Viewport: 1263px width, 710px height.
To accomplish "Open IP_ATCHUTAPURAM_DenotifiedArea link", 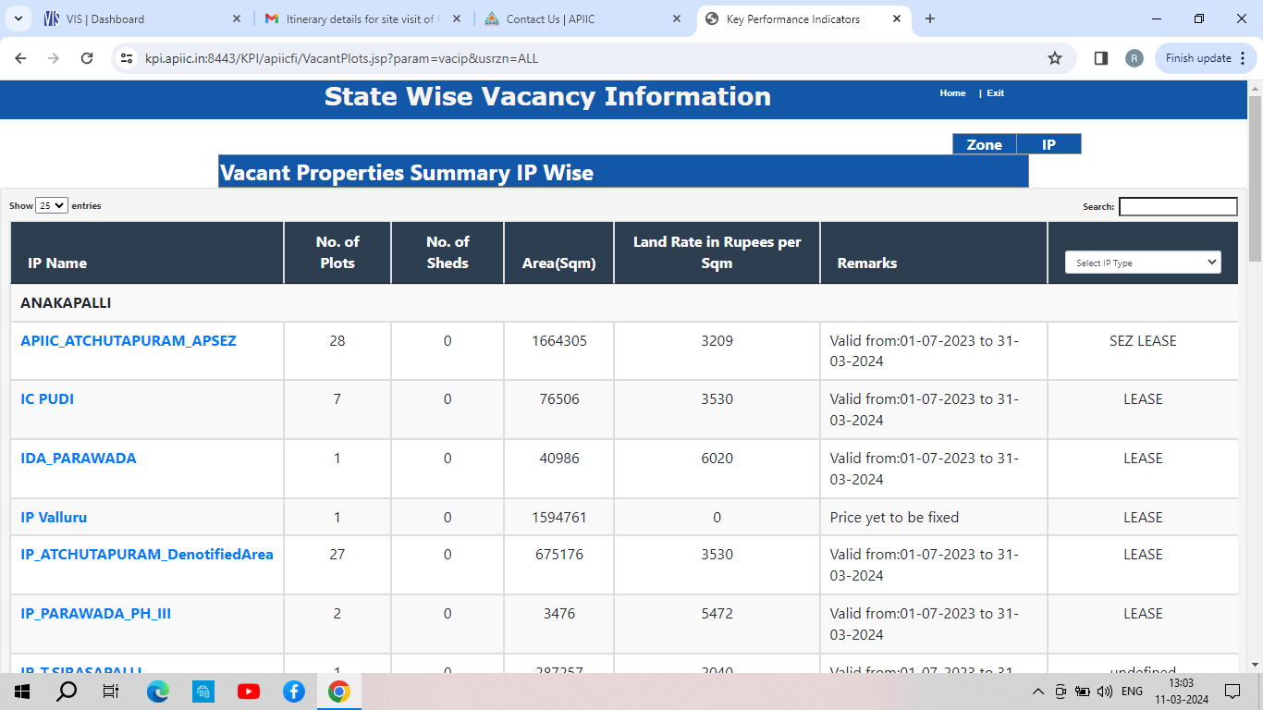I will [147, 555].
